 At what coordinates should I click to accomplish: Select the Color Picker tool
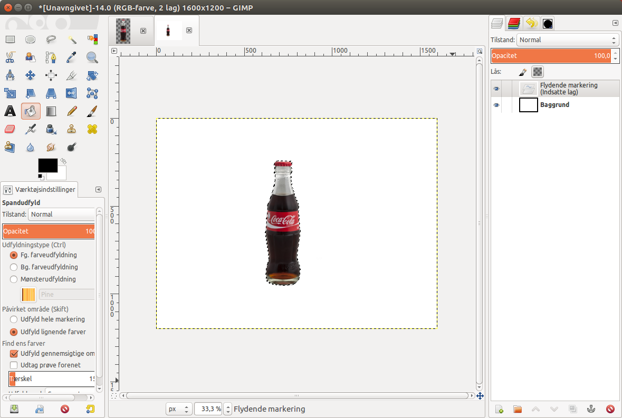point(72,57)
